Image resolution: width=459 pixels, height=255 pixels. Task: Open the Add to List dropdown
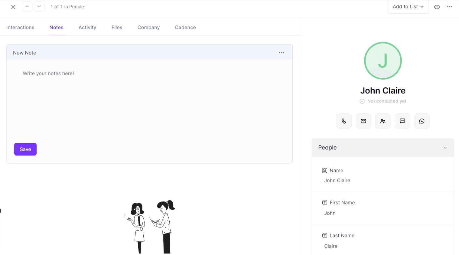[408, 6]
